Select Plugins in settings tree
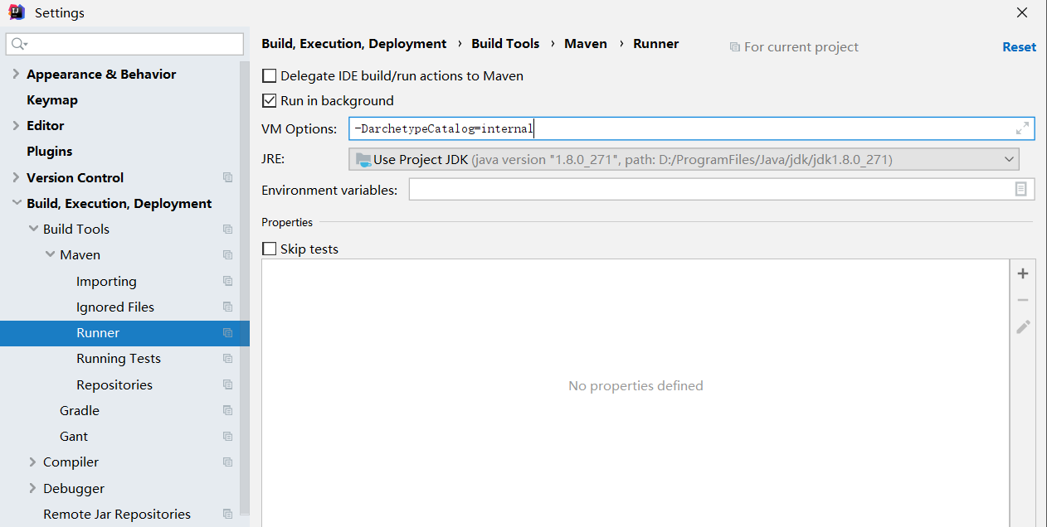1047x527 pixels. (49, 151)
